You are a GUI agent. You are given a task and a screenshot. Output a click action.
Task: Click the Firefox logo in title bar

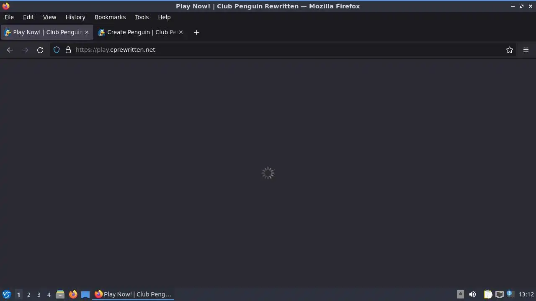tap(6, 6)
